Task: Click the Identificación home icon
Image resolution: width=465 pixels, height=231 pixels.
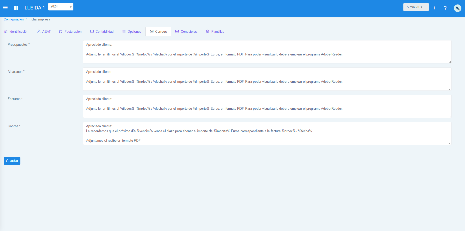Action: pos(6,31)
